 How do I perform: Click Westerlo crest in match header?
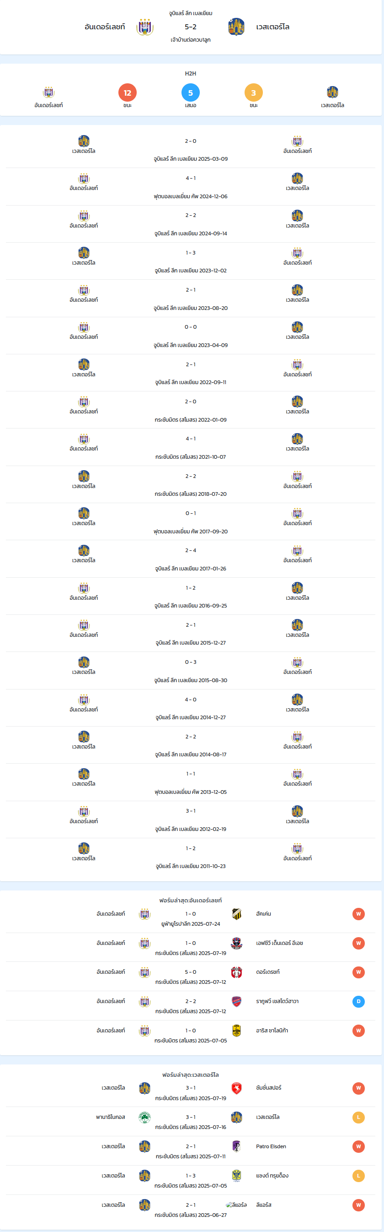(236, 27)
